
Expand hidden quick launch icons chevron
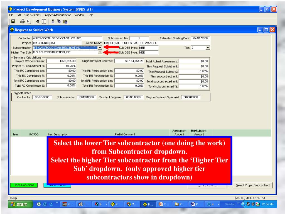coord(57,203)
